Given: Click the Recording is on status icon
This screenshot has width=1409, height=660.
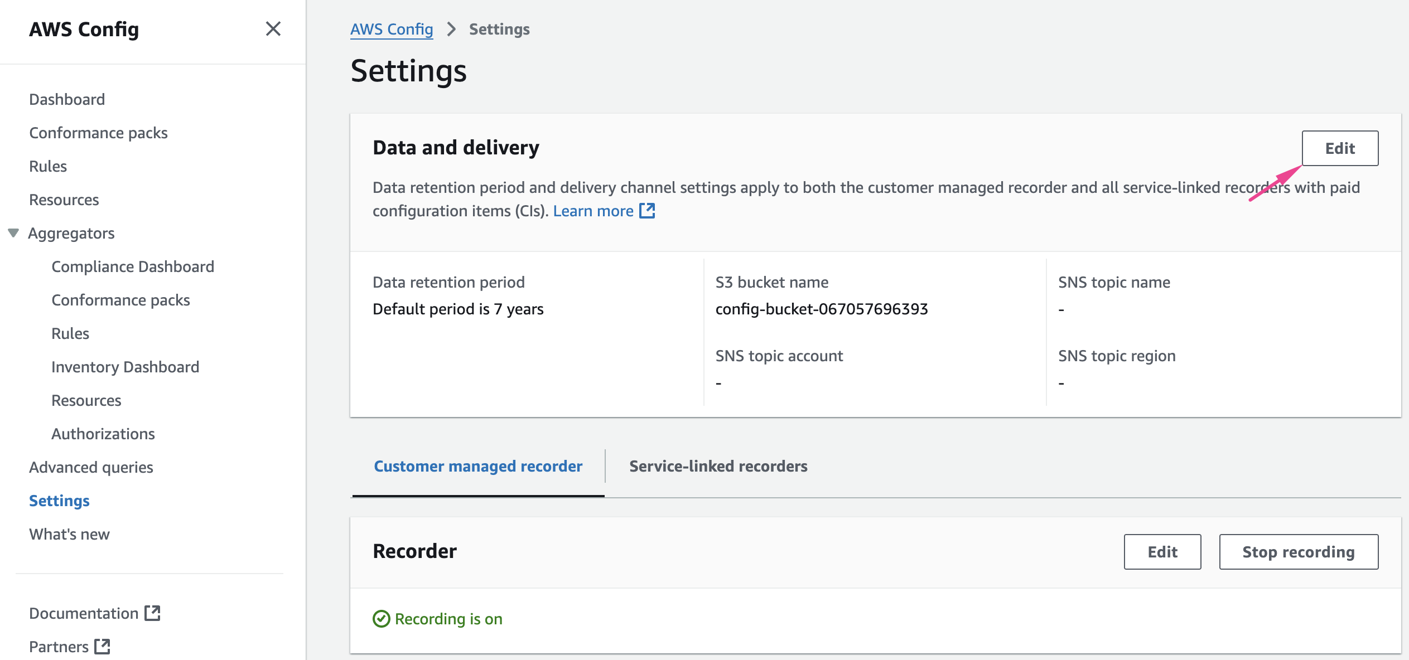Looking at the screenshot, I should click(381, 619).
